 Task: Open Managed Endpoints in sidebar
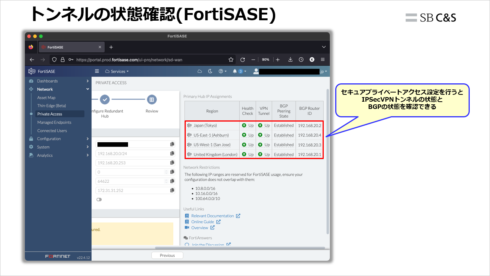[54, 122]
